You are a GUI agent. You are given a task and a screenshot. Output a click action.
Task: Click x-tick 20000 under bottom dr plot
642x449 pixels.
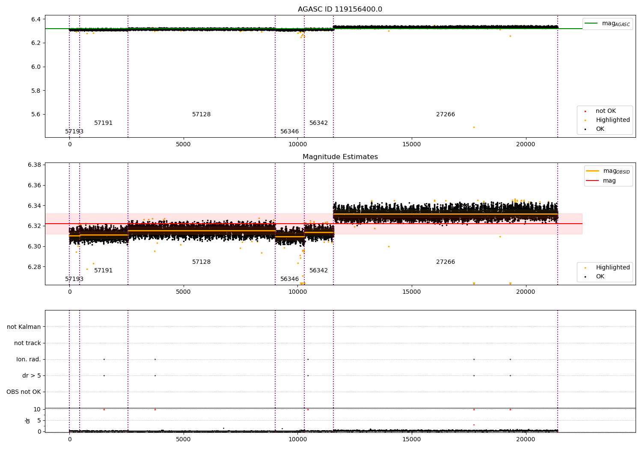click(526, 439)
